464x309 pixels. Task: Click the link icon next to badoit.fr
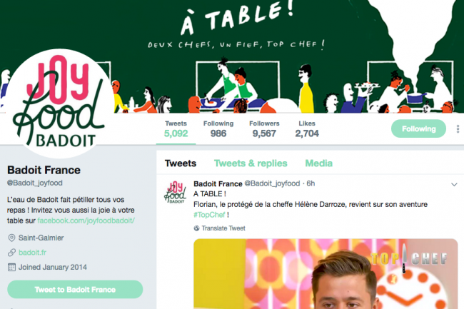[11, 253]
